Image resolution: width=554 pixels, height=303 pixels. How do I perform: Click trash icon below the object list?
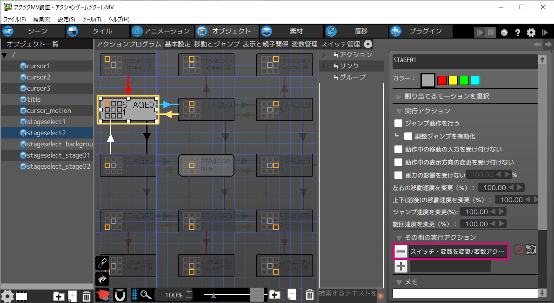86,296
